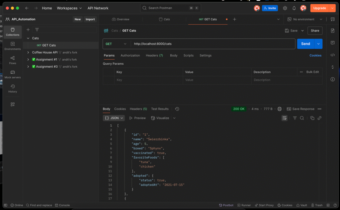This screenshot has width=340, height=210.
Task: Expand the Assignment #3 collection
Action: [28, 67]
